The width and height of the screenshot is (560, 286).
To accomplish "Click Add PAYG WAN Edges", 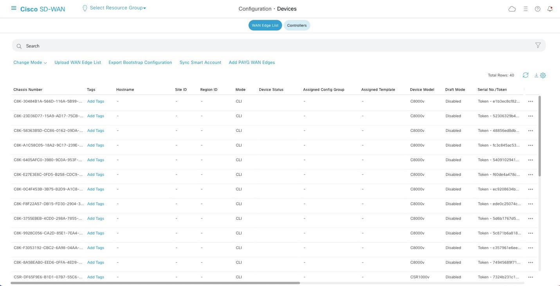I will 252,62.
